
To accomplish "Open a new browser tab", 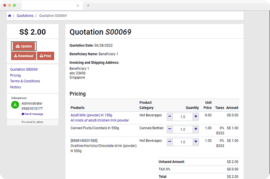I will pos(88,5).
